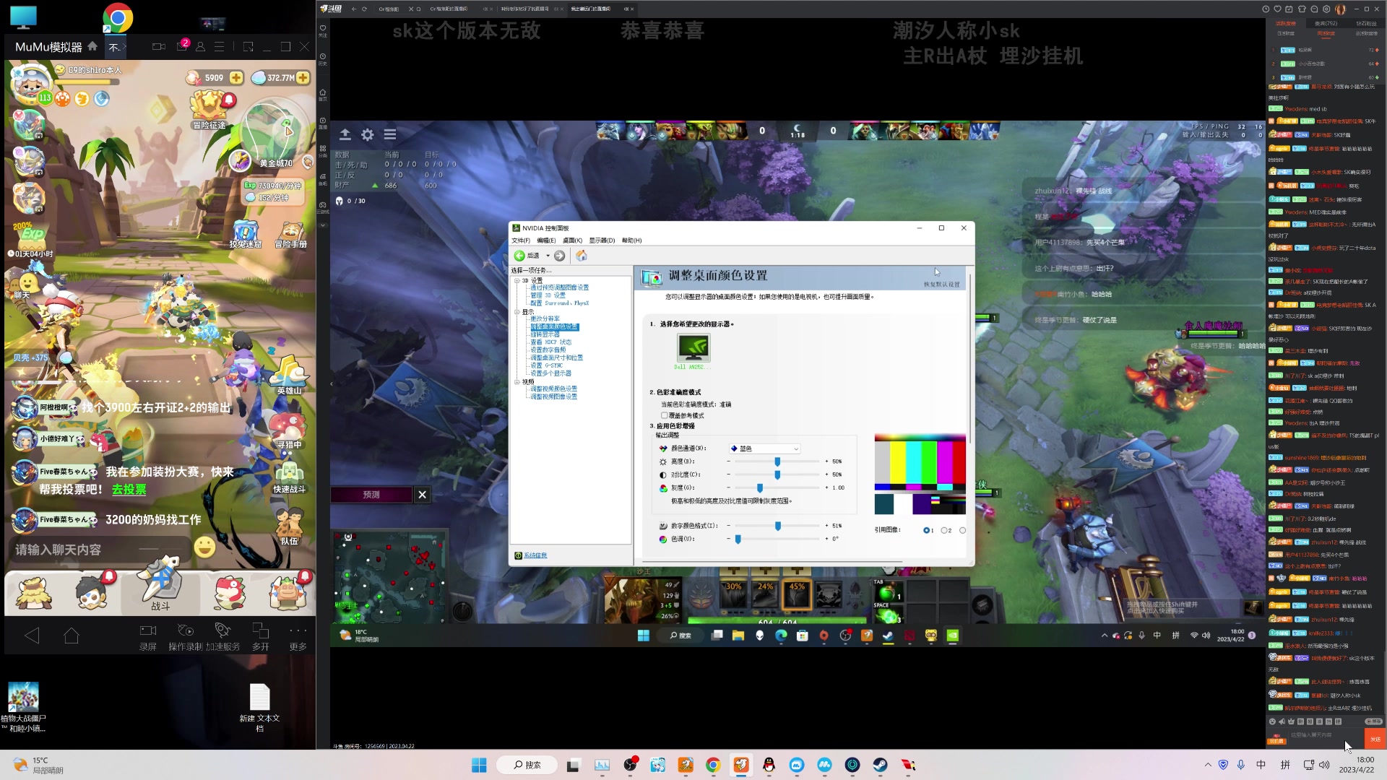This screenshot has width=1387, height=780.
Task: Open the 冒险征途 adventure icon in the game
Action: click(x=209, y=110)
